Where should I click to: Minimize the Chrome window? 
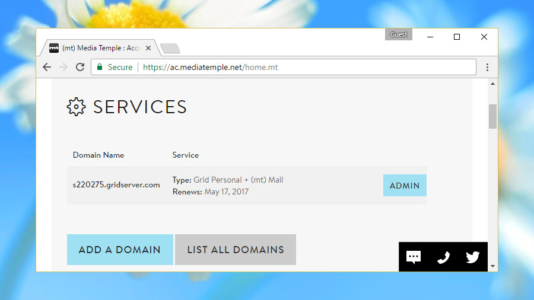click(x=430, y=37)
